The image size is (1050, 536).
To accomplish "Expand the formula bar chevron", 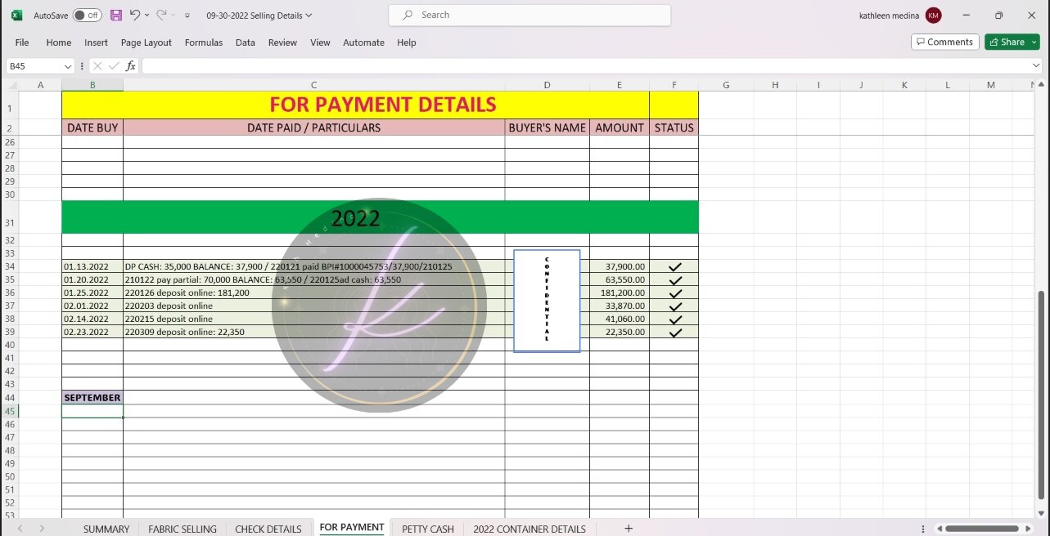I will [1037, 66].
